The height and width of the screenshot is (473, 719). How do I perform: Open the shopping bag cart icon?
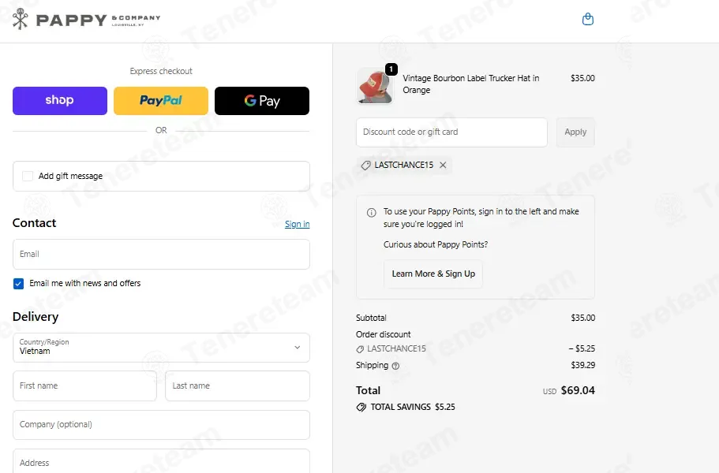[x=587, y=19]
